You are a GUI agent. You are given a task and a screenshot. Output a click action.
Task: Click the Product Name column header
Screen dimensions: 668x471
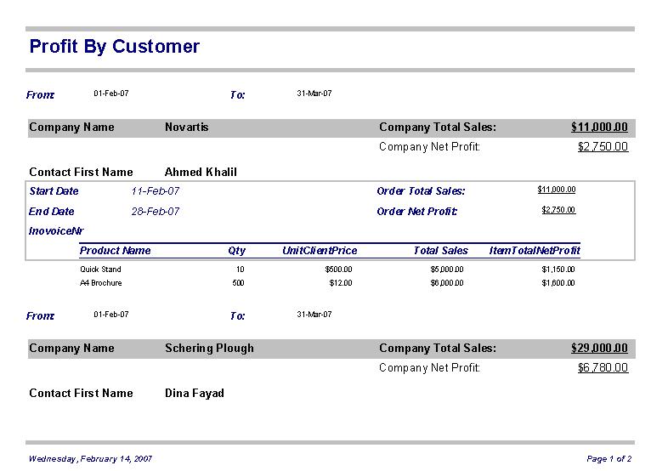tap(116, 251)
